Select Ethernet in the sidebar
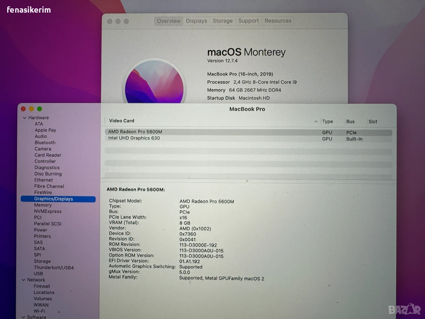Image resolution: width=425 pixels, height=319 pixels. click(x=43, y=180)
